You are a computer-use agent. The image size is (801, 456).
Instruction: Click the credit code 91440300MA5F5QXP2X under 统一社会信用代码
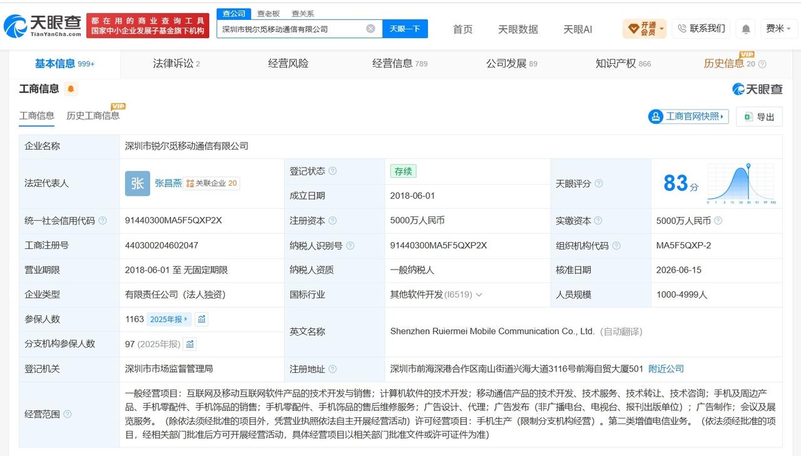click(x=173, y=221)
